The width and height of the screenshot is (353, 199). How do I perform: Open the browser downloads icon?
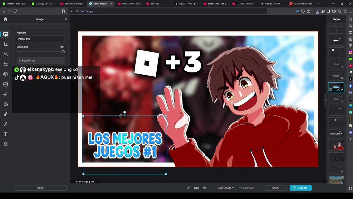317,11
